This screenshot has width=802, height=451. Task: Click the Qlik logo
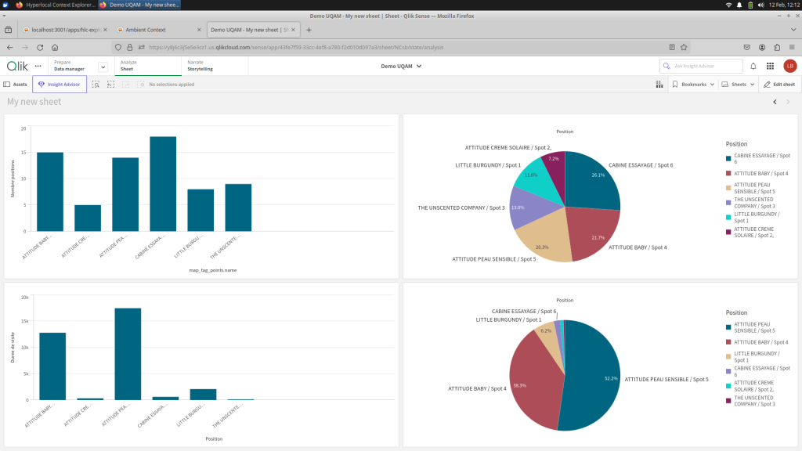[17, 66]
